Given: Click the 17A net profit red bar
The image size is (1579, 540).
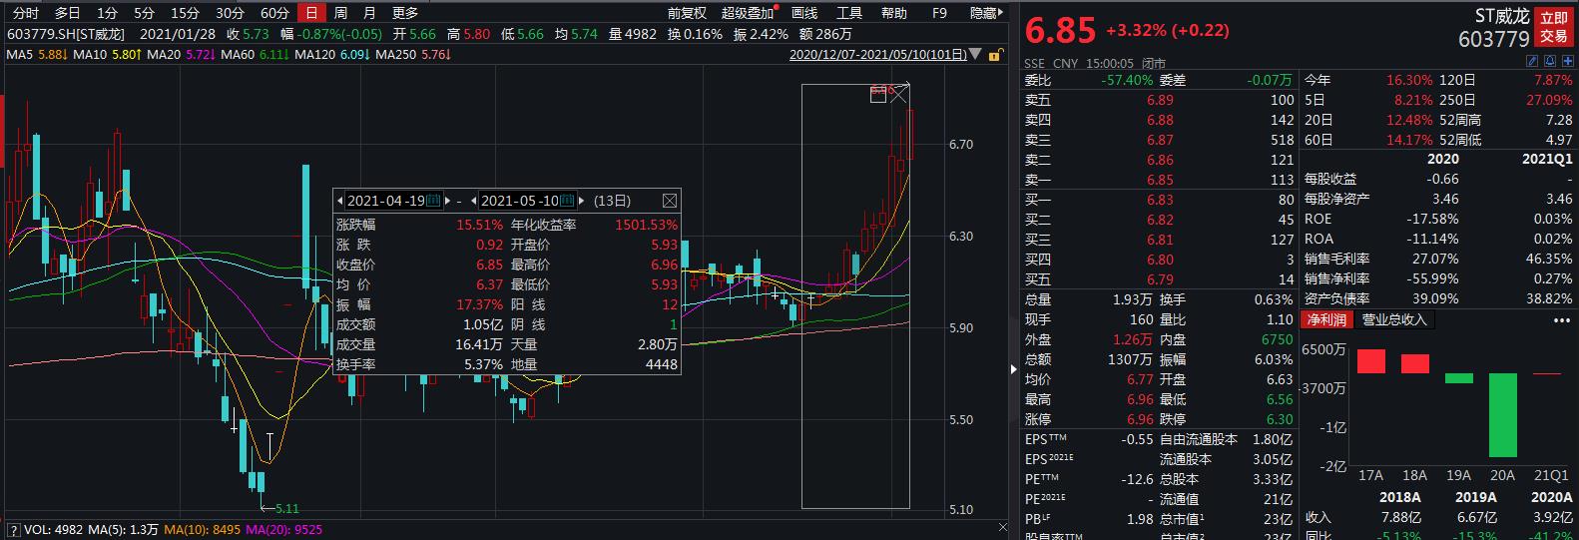Looking at the screenshot, I should (x=1371, y=361).
